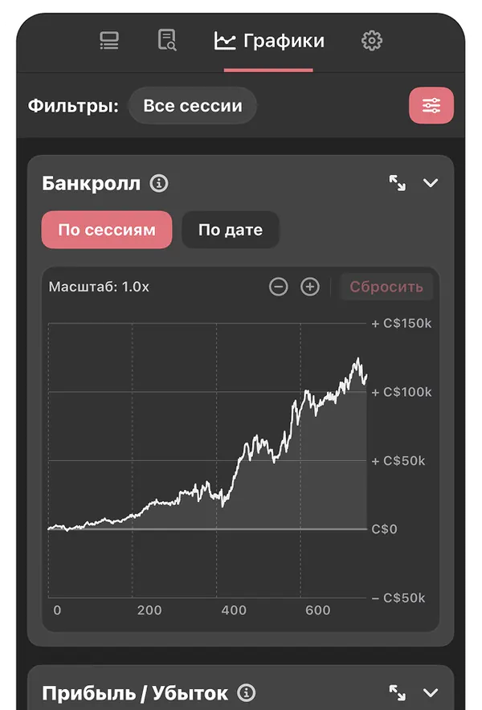482x710 pixels.
Task: Open the sessions list icon tab
Action: coord(109,41)
